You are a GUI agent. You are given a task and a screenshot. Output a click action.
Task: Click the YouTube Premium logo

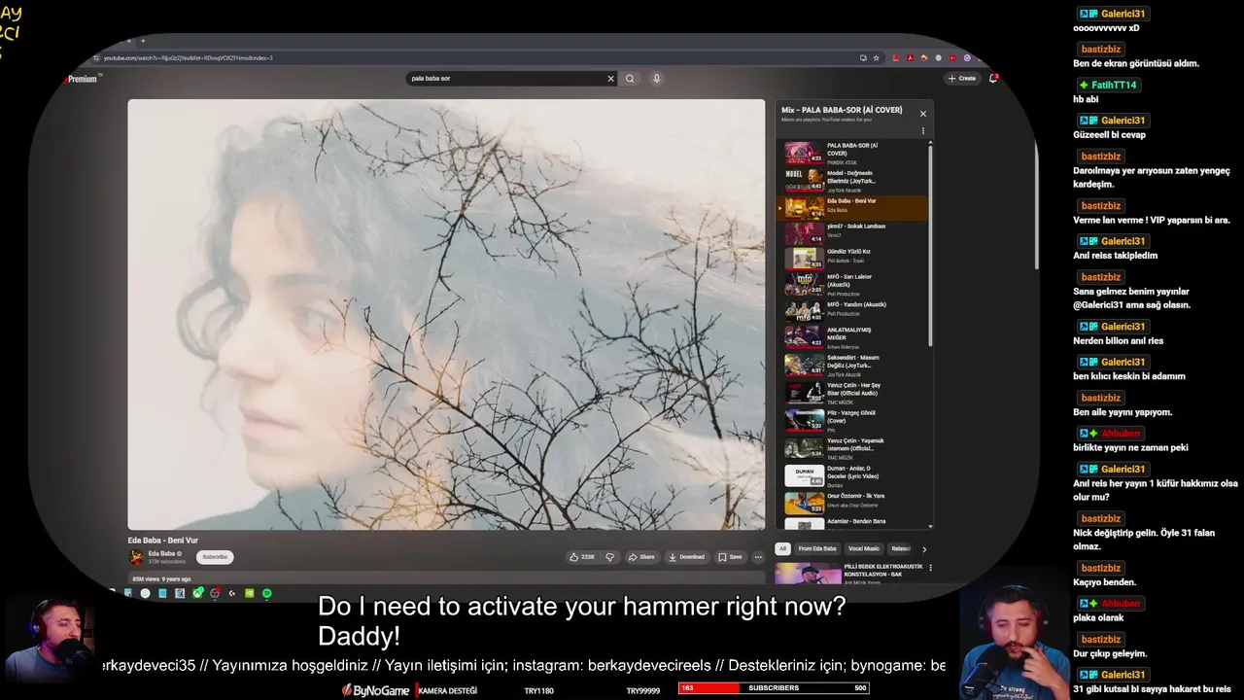click(82, 79)
